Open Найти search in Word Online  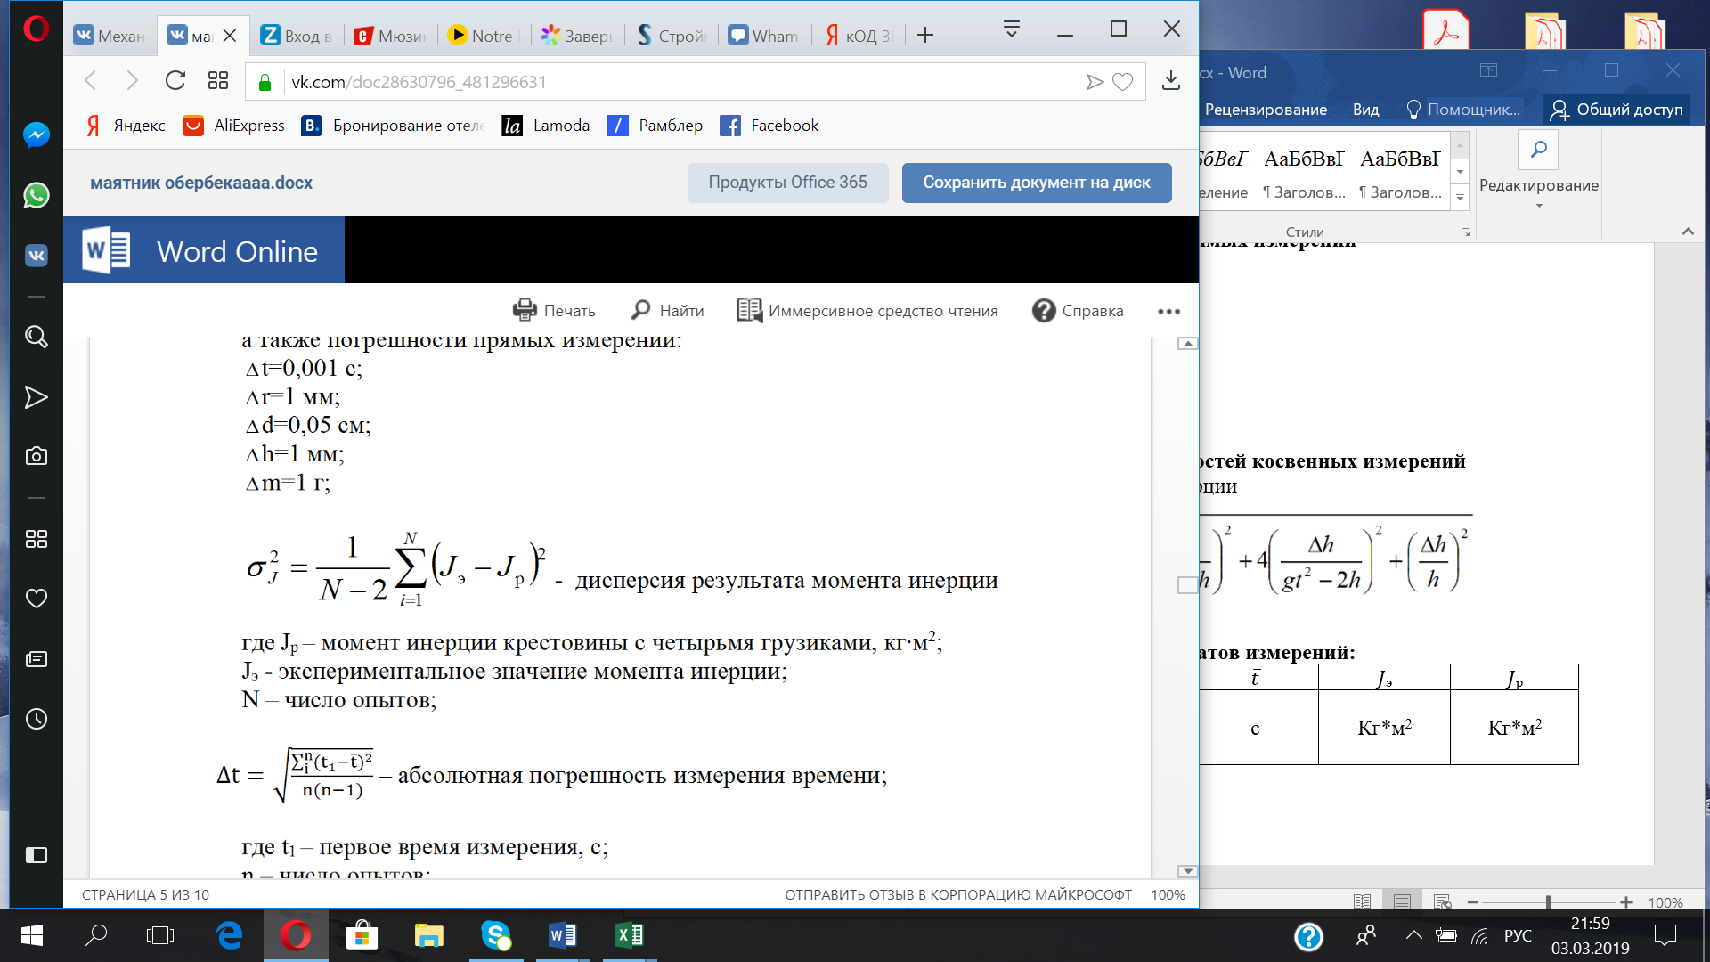667,310
